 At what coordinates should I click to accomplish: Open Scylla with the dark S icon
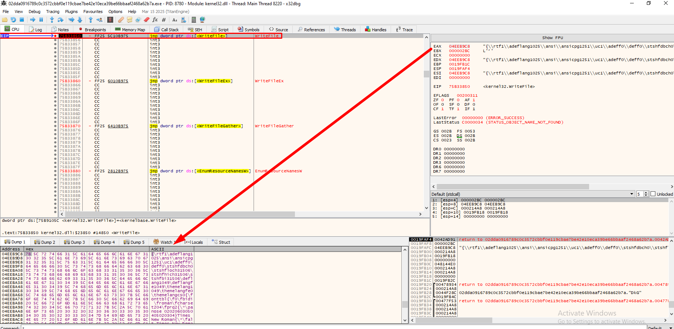[x=110, y=20]
